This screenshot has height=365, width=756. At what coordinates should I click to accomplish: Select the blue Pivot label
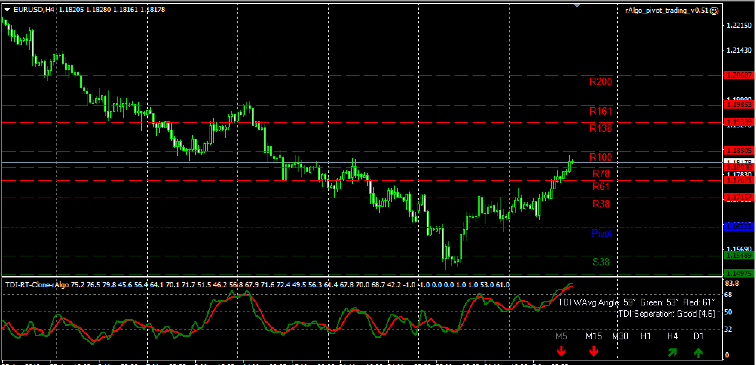coord(601,233)
